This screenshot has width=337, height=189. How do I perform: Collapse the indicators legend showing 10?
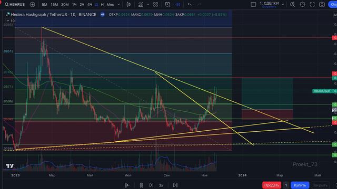(11, 21)
